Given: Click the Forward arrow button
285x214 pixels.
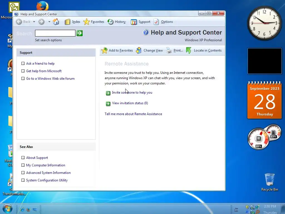Looking at the screenshot, I should [x=41, y=22].
